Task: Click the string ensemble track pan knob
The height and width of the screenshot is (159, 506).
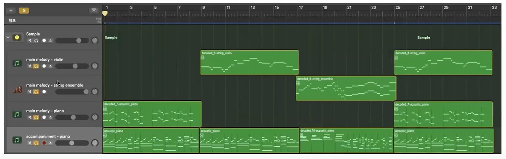Action: pyautogui.click(x=94, y=92)
